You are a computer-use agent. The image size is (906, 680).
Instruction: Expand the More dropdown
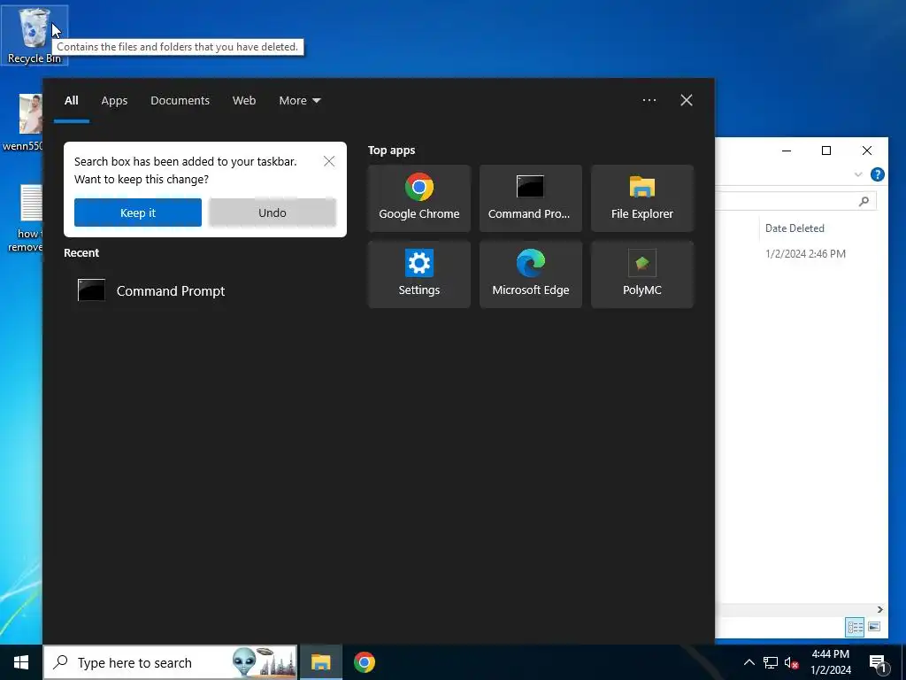(x=299, y=101)
